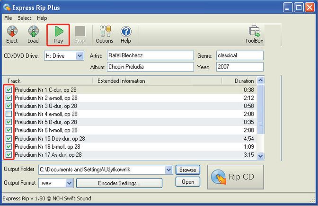Click the Album field Chopin Preludia
Viewport: 318px width, 206px height.
point(150,67)
